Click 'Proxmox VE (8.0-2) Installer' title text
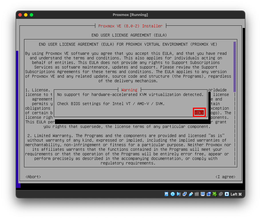 tap(130, 26)
